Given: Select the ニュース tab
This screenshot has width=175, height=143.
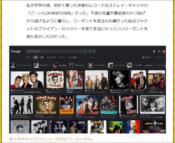Looking at the screenshot, I should pyautogui.click(x=62, y=57).
